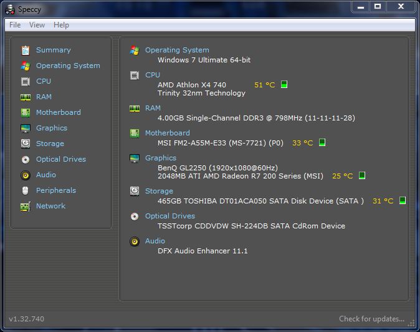Click the Graphics heading link in summary

[161, 159]
